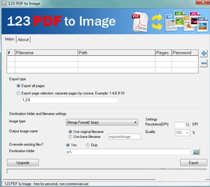
Task: Click the Export button
Action: click(x=193, y=163)
